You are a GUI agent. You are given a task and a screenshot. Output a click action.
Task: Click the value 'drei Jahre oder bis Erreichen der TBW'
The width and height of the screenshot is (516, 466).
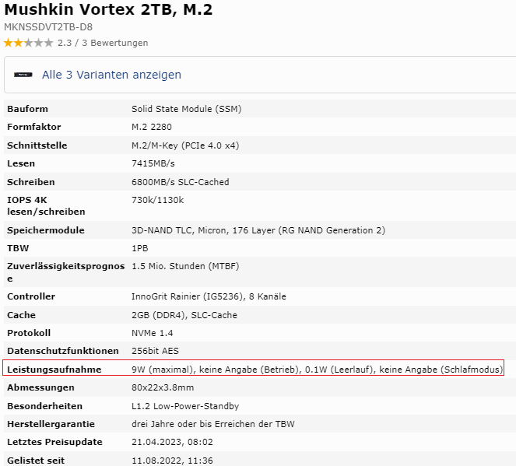coord(213,424)
